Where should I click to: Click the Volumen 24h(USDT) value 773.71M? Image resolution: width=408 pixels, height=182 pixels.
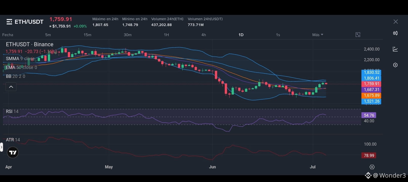coord(196,25)
